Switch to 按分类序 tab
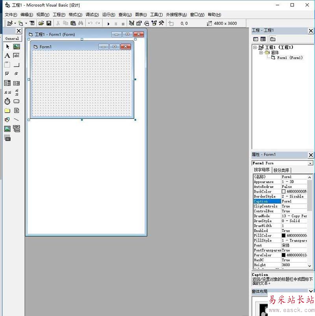This screenshot has width=315, height=316. (x=282, y=170)
